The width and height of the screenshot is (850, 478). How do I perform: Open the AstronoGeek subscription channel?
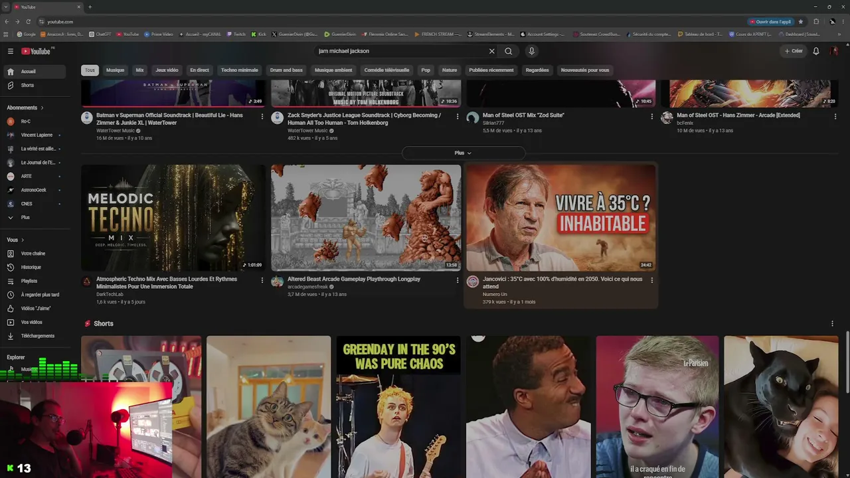coord(35,191)
